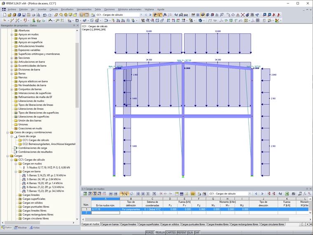The width and height of the screenshot is (313, 235).
Task: Click the Print icon in the toolbar
Action: [33, 15]
